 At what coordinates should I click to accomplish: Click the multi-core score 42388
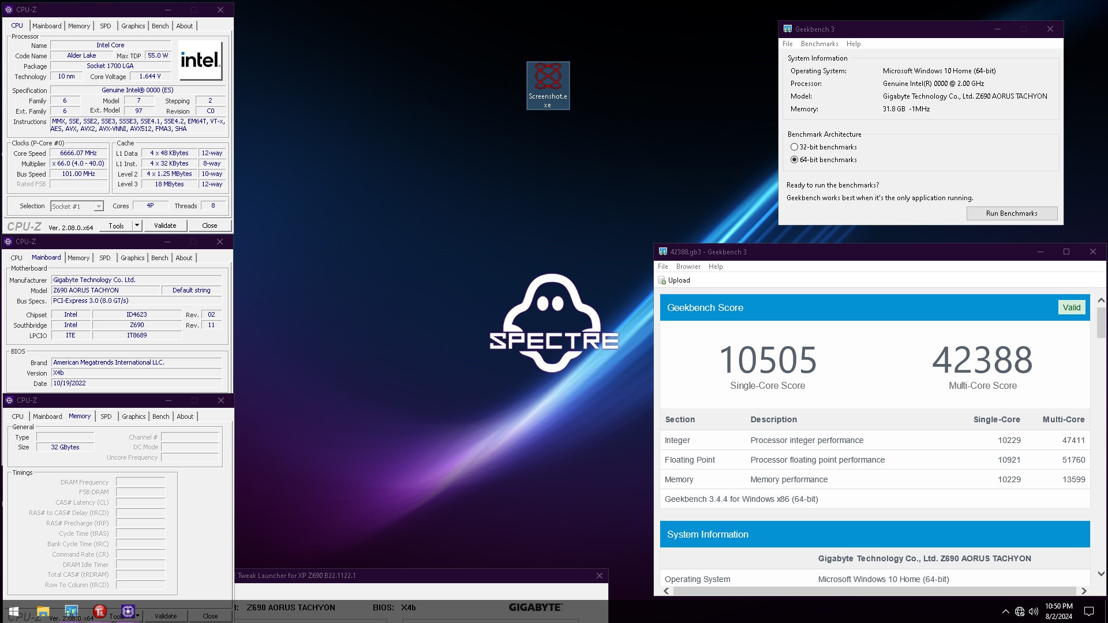[982, 360]
